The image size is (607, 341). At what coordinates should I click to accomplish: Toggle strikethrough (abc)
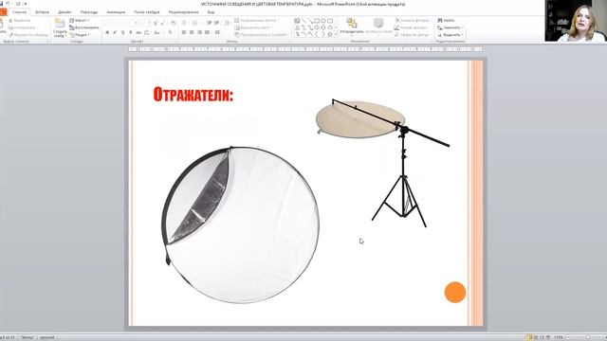[138, 33]
